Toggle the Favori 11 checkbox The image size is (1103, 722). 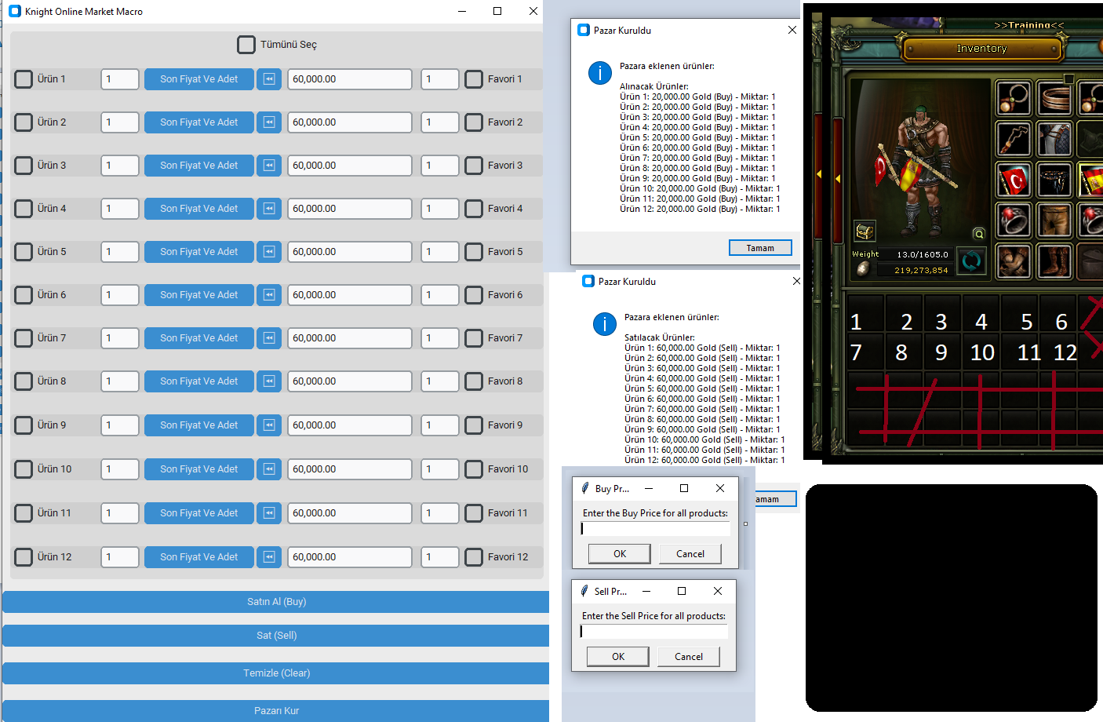474,513
